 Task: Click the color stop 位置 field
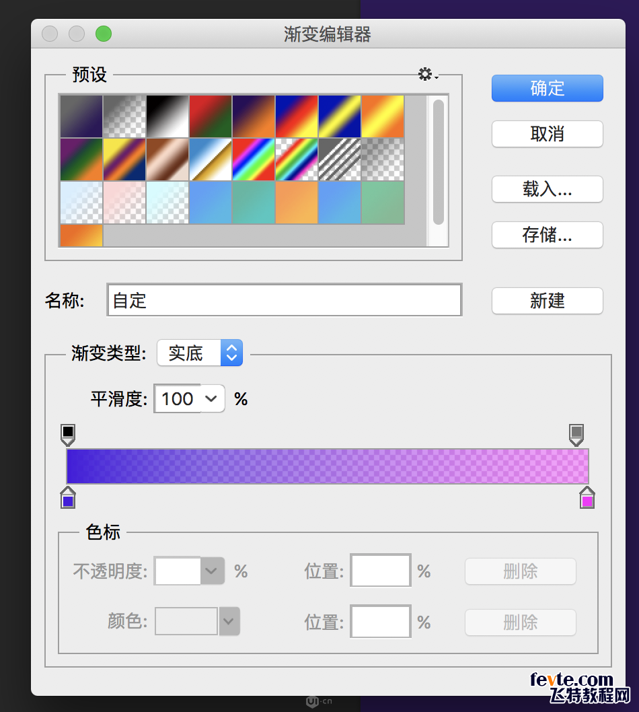(381, 621)
